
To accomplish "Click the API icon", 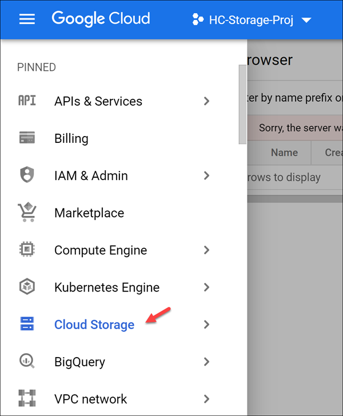I will click(x=27, y=101).
